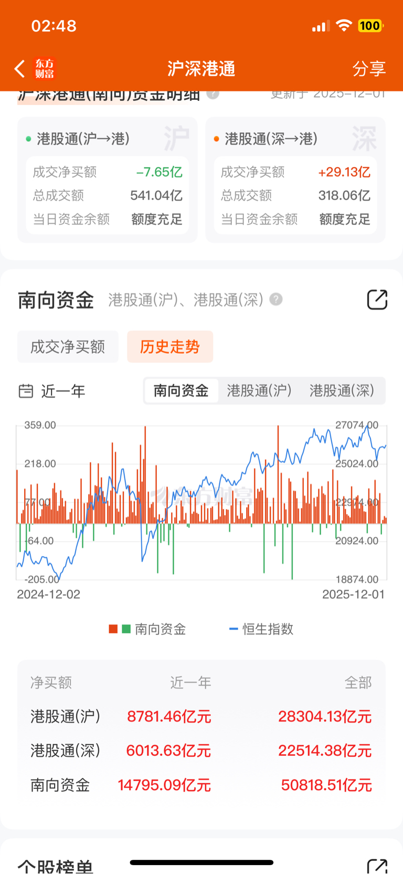This screenshot has height=874, width=403.
Task: Tap the 2025-12-01 end date label
Action: click(x=354, y=594)
